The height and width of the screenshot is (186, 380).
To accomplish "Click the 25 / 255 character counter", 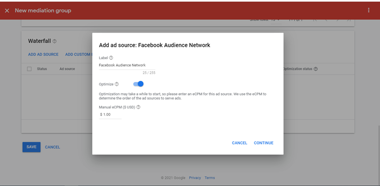I will click(149, 73).
